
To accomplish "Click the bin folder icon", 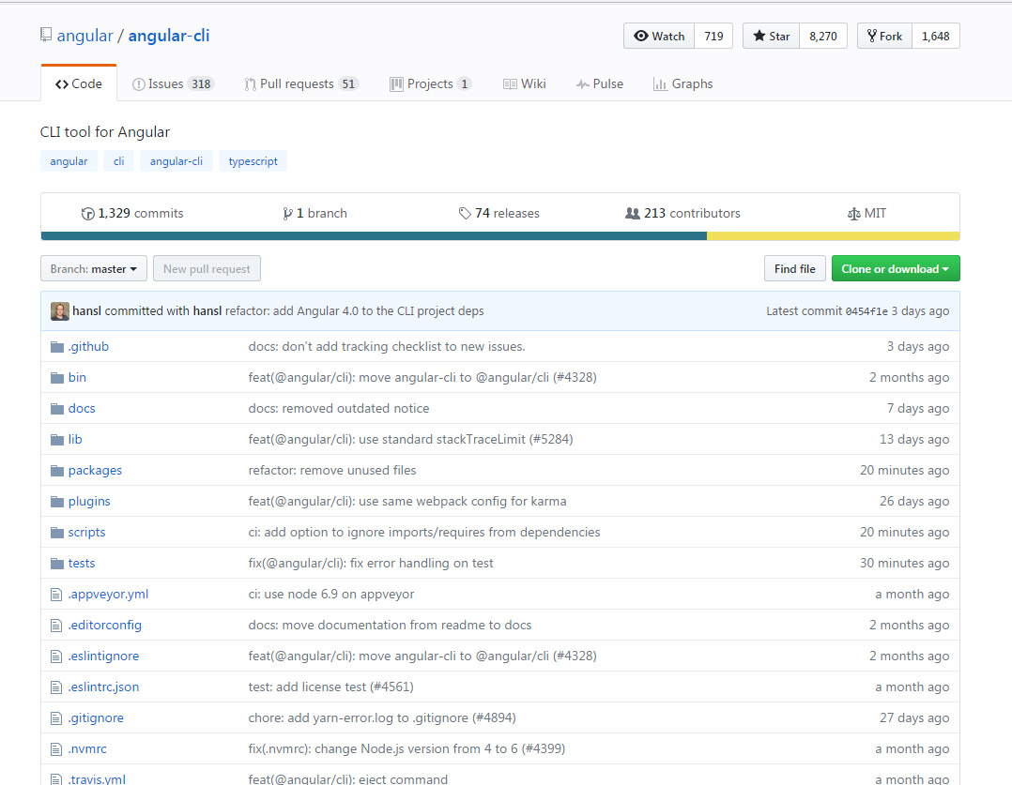I will click(56, 378).
